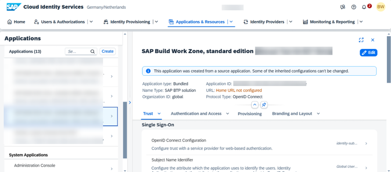Expand Users & Authorizations dropdown arrow
This screenshot has height=172, width=391.
tap(91, 22)
